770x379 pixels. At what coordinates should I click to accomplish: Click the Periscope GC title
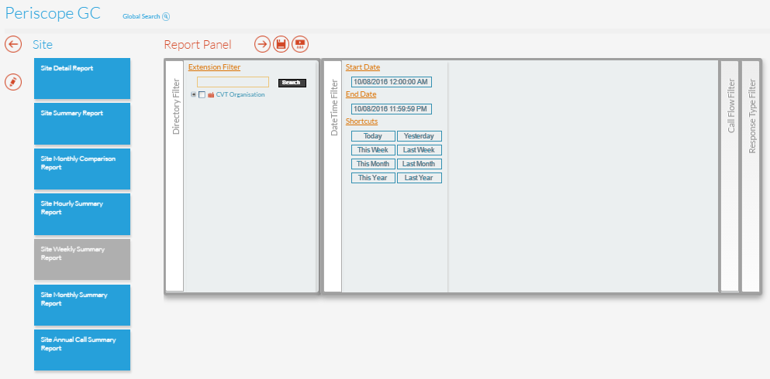[53, 13]
